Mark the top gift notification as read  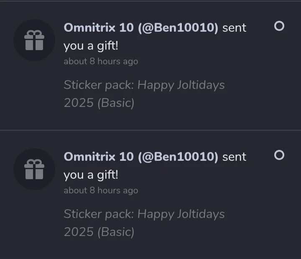(x=279, y=26)
